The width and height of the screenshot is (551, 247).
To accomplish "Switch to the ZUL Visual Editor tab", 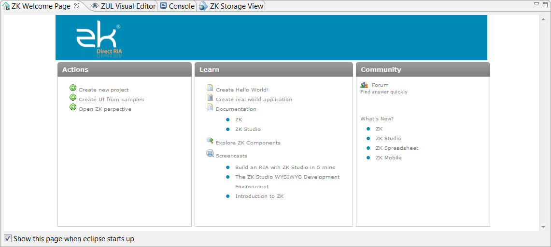I will [123, 6].
